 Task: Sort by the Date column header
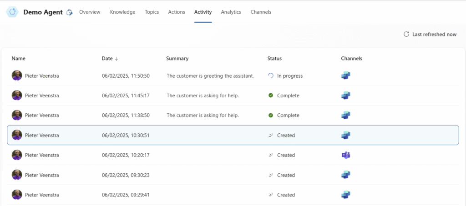[x=107, y=59]
